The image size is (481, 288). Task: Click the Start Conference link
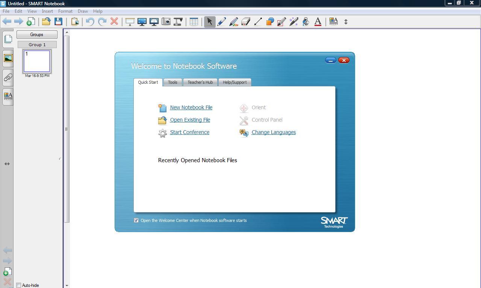(190, 132)
